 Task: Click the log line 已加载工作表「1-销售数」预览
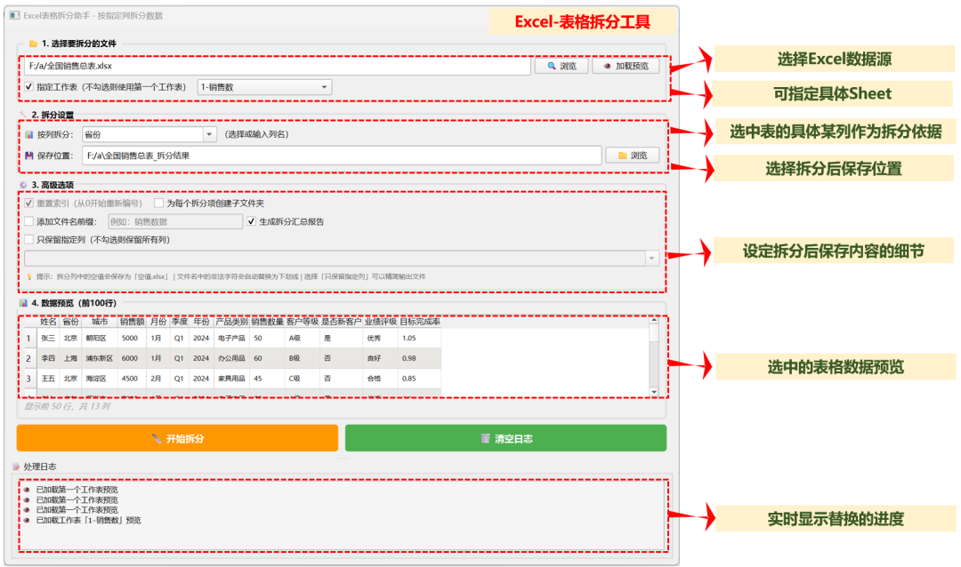pos(88,521)
